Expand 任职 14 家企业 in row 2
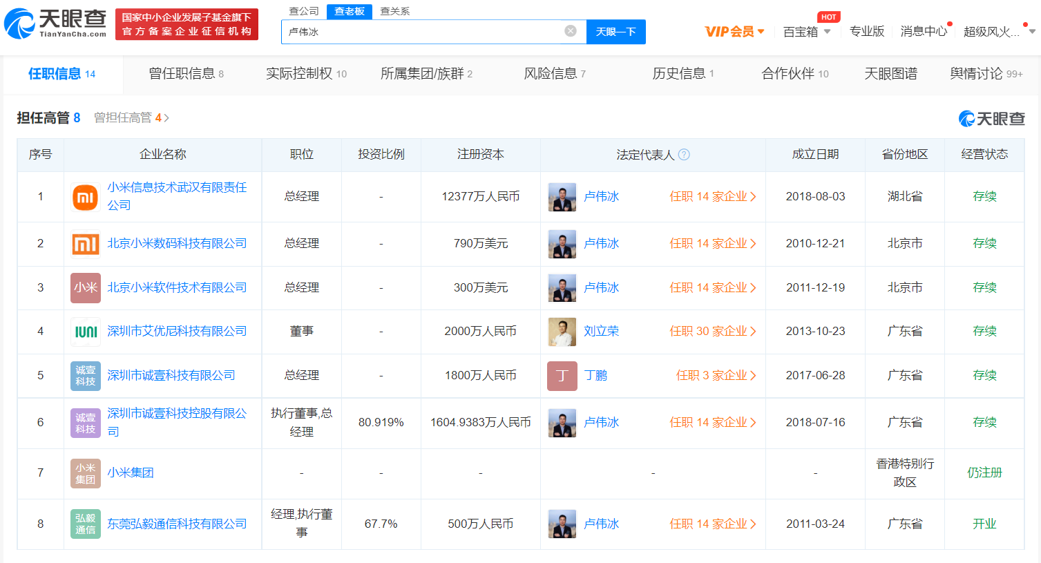Viewport: 1041px width, 563px height. [x=713, y=244]
